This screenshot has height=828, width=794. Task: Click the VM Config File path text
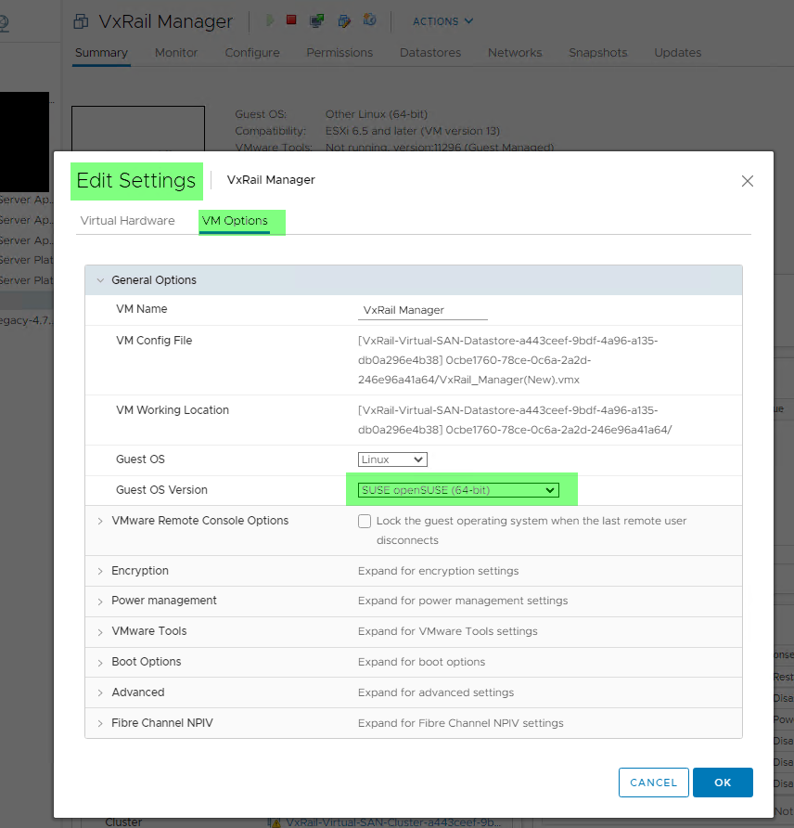(x=507, y=360)
